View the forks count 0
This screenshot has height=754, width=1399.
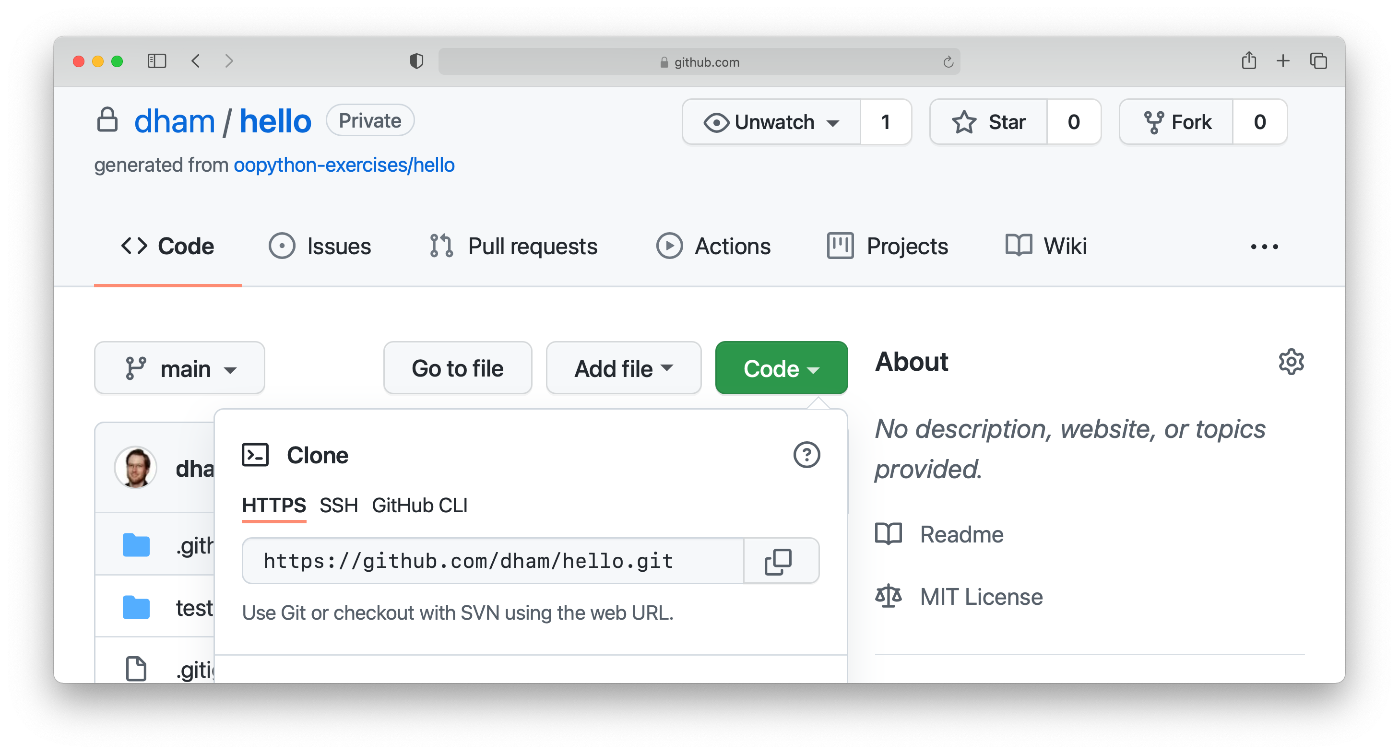[x=1259, y=122]
